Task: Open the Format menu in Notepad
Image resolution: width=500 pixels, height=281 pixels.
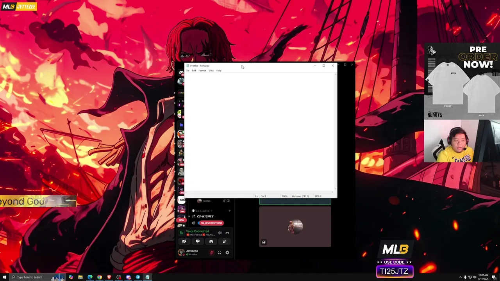Action: coord(202,71)
